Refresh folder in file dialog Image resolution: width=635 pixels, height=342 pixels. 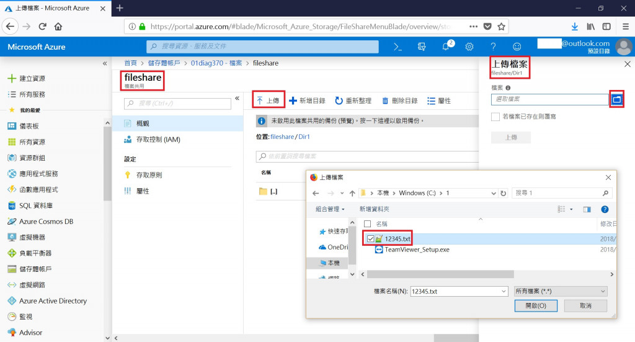point(503,193)
